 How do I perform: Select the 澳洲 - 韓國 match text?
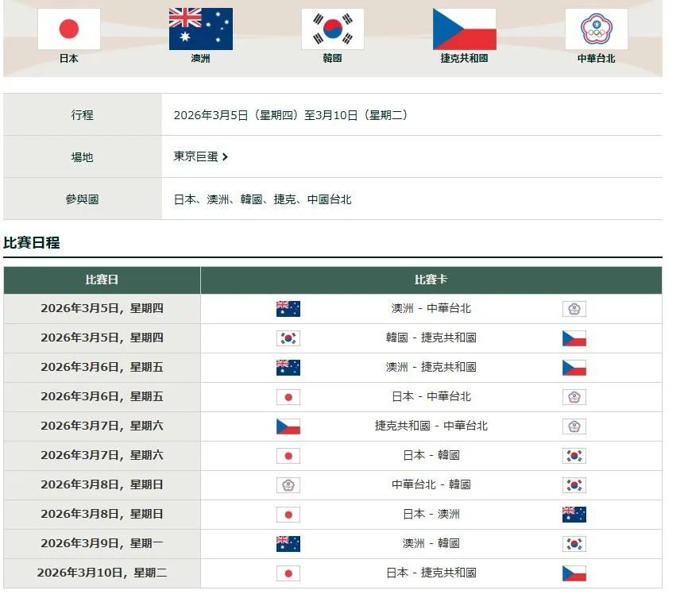point(431,543)
